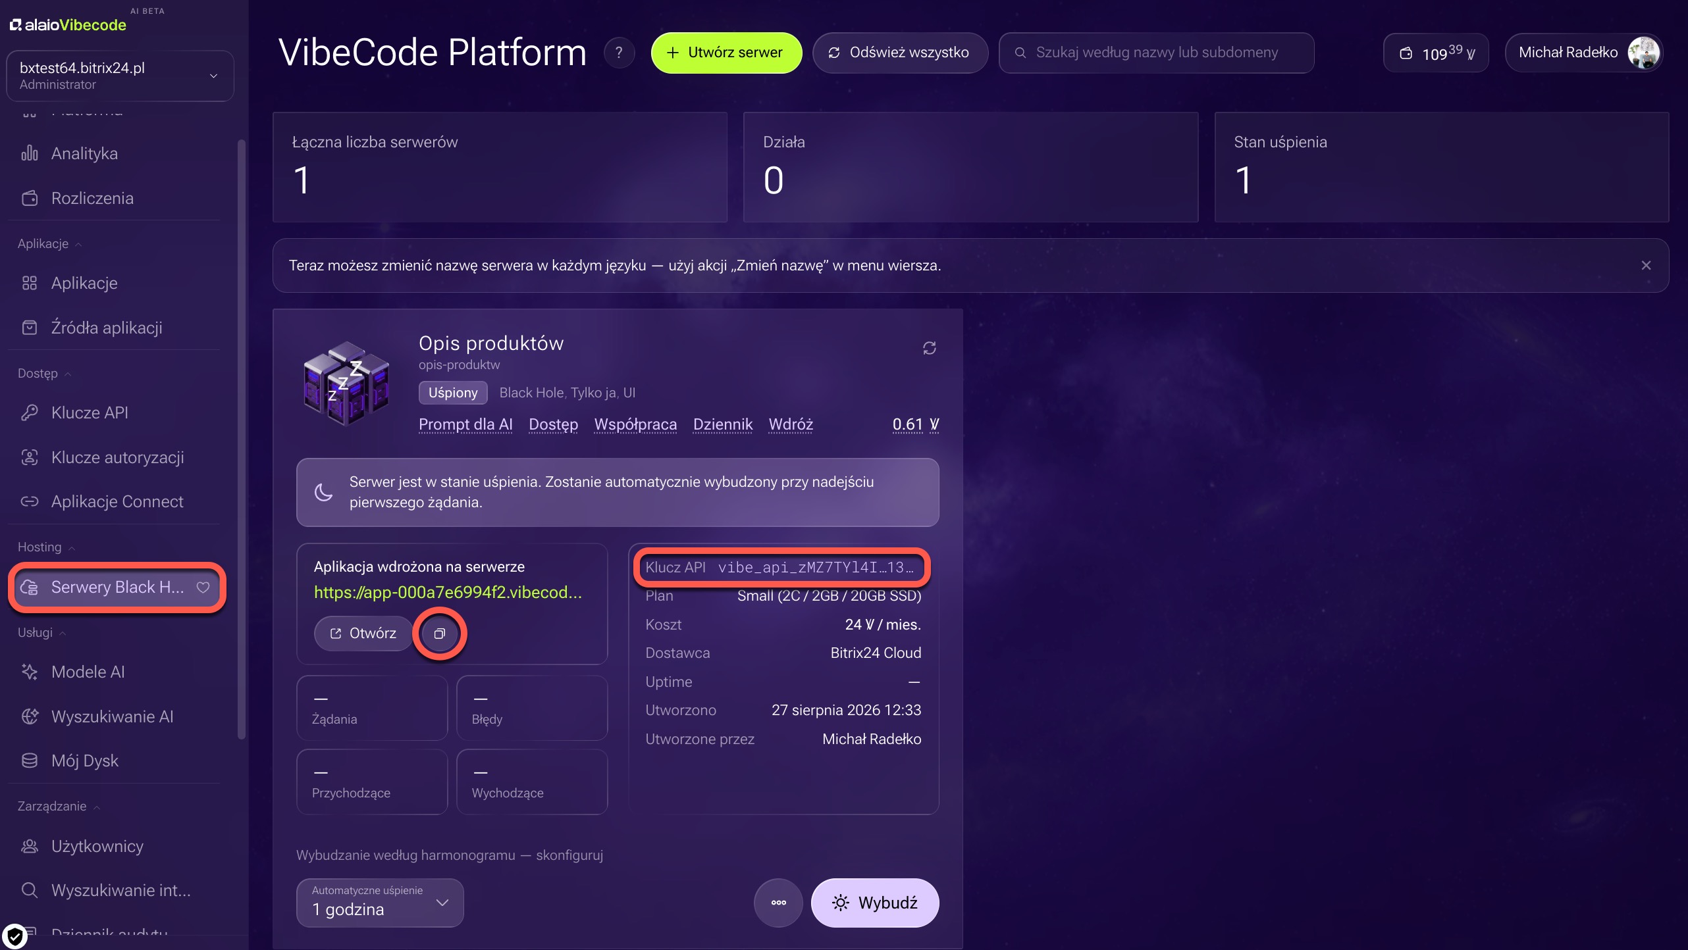The height and width of the screenshot is (950, 1688).
Task: Copy the deployed app URL
Action: [x=439, y=633]
